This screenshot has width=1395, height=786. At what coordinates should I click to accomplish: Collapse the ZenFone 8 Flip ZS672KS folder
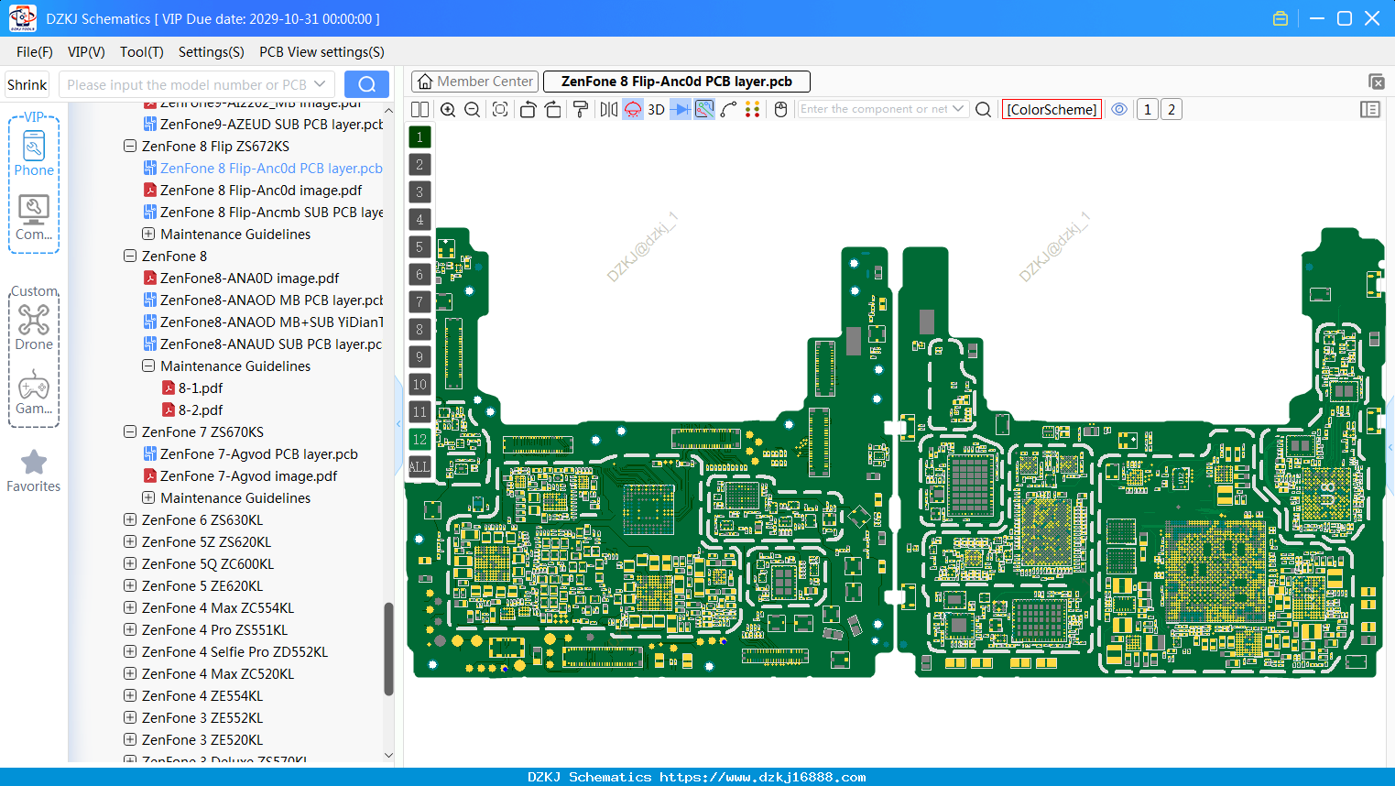[130, 146]
